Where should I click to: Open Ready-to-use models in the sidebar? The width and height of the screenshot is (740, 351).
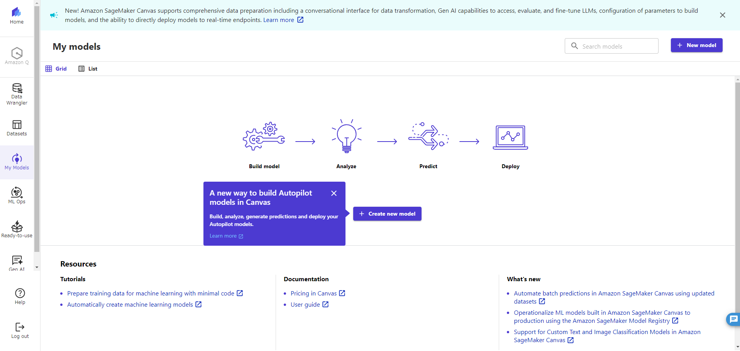(17, 229)
